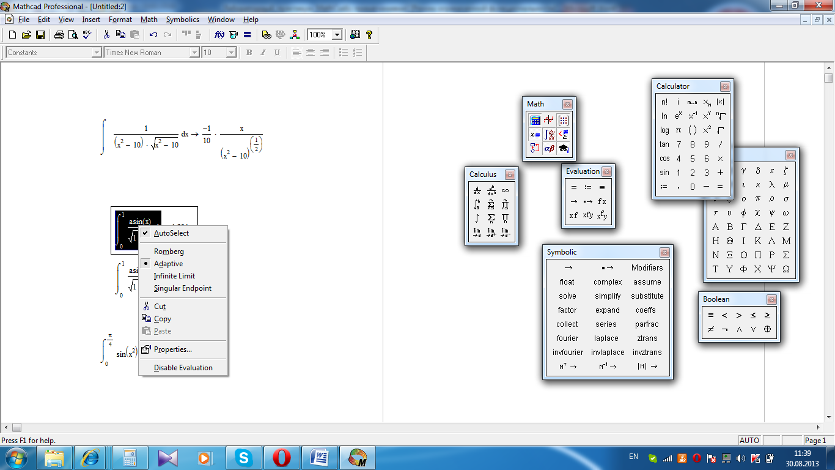Open the Insert Function f(x) dialog icon
The image size is (835, 470).
(x=219, y=35)
